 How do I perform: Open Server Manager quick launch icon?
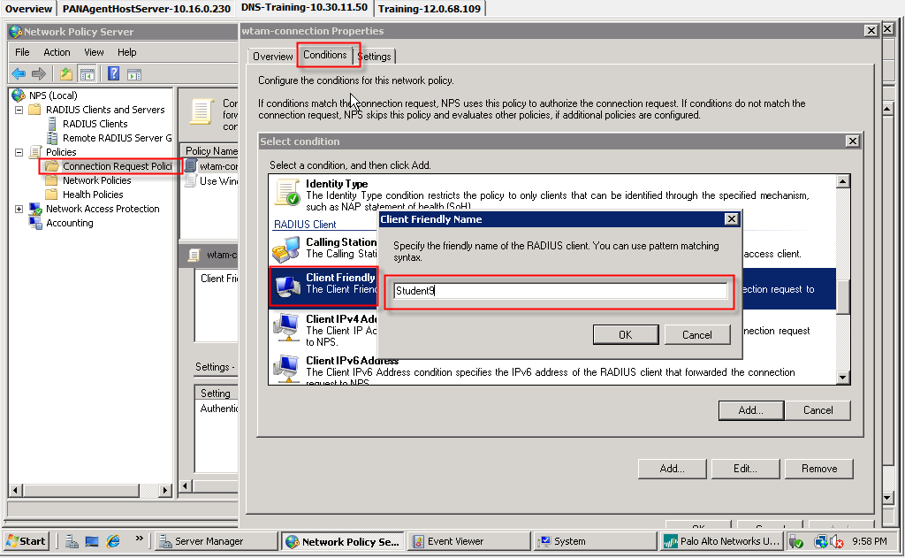point(72,541)
